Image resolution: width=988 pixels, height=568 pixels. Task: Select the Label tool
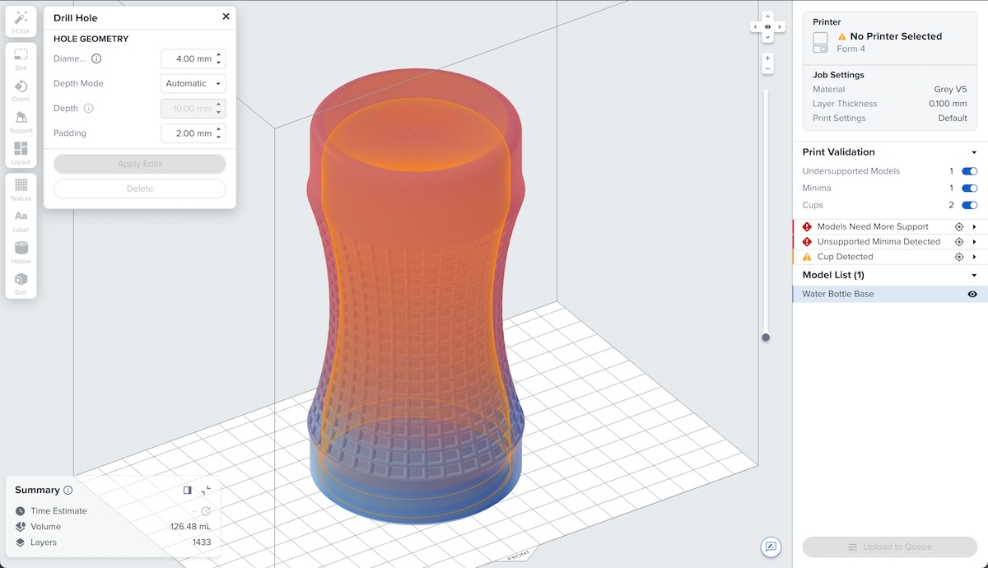point(21,221)
